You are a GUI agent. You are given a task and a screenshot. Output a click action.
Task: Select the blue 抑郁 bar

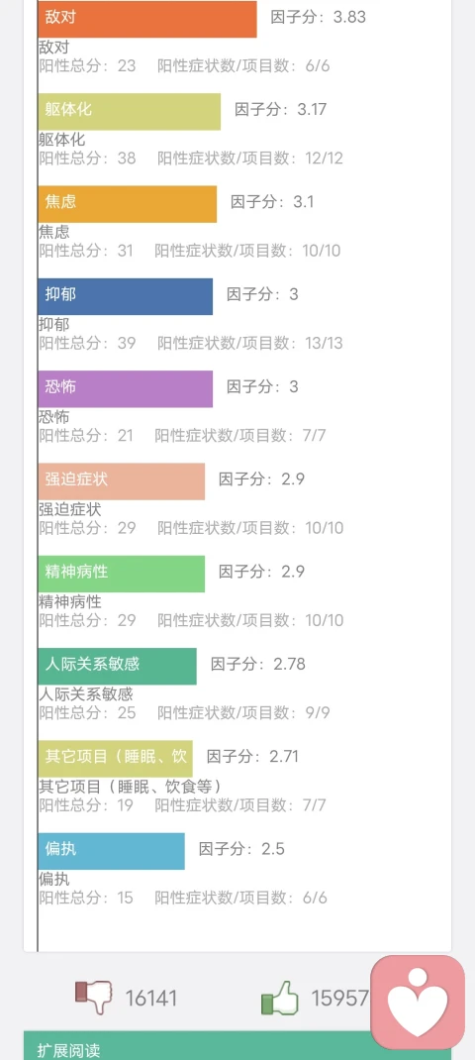click(125, 296)
